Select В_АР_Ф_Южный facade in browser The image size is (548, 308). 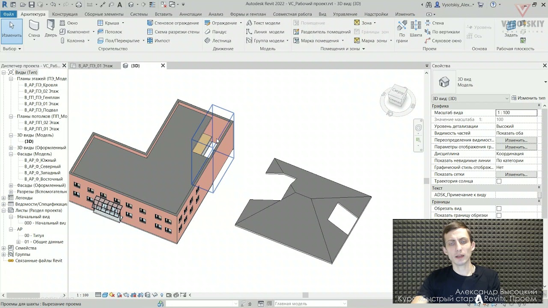[40, 160]
